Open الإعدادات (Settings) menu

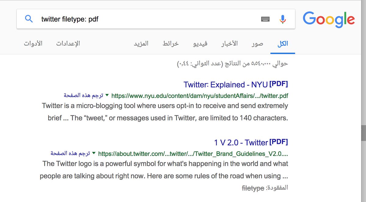[68, 44]
